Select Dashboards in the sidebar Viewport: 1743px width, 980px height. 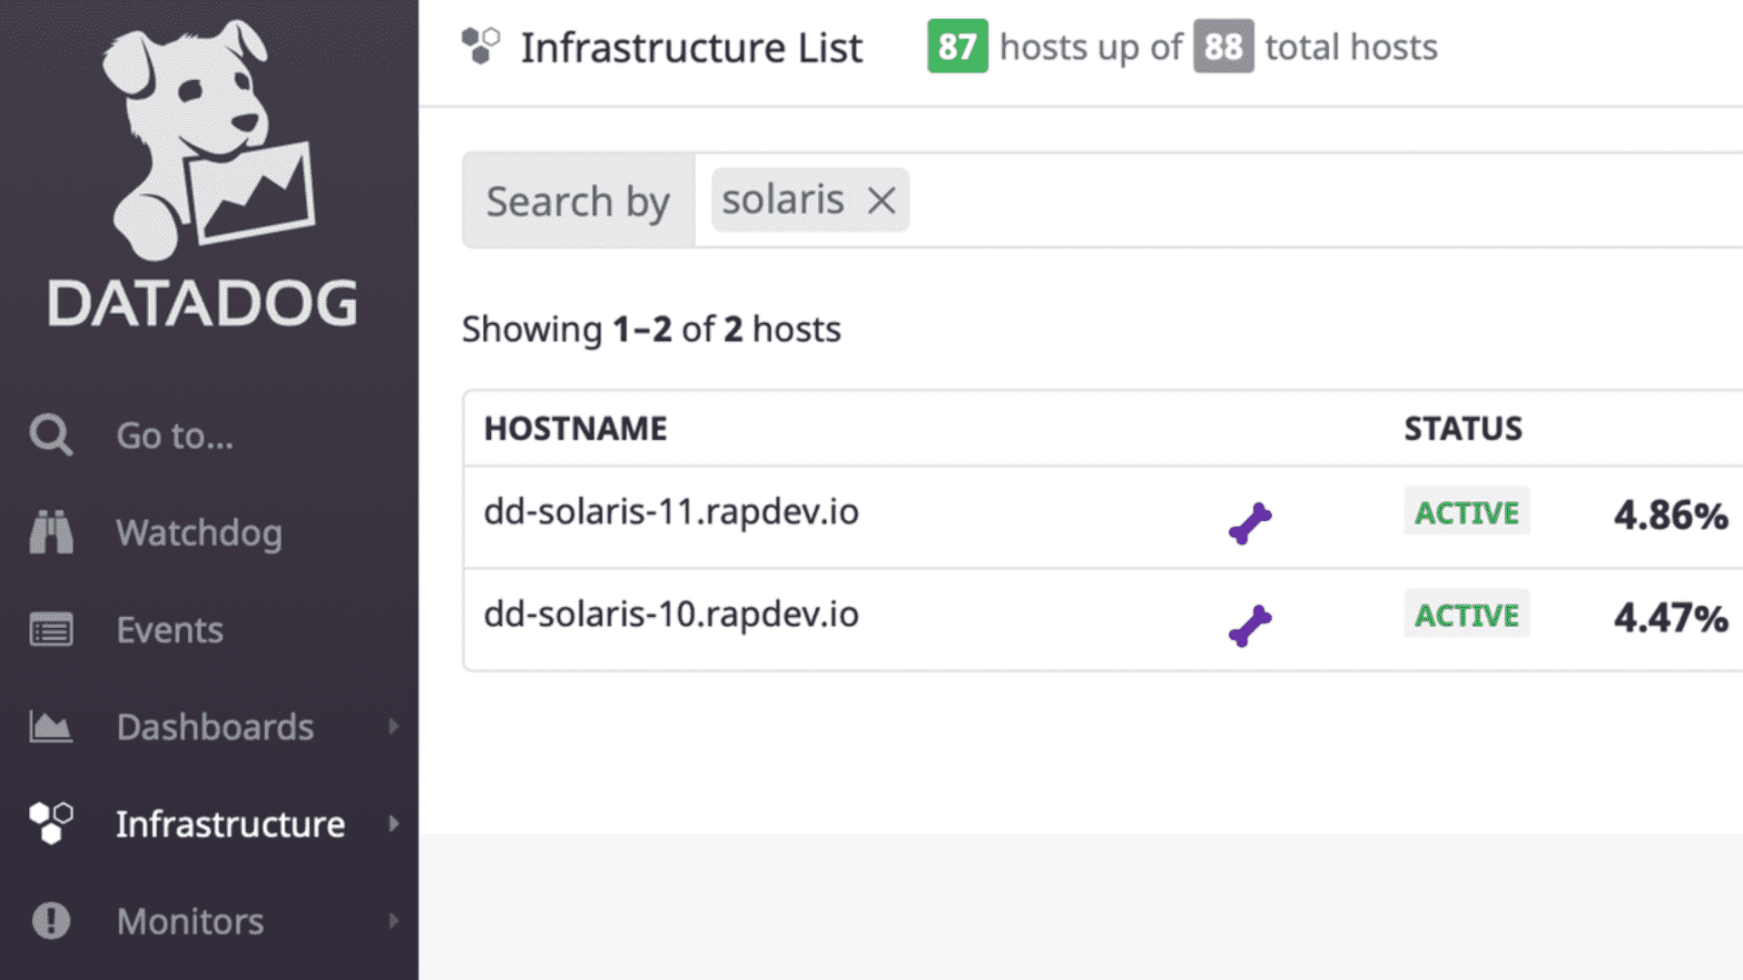pos(215,727)
